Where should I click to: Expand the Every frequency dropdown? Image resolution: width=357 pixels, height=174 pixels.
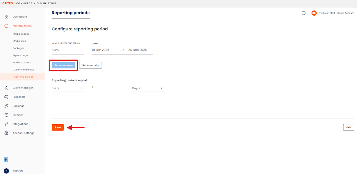pyautogui.click(x=68, y=88)
